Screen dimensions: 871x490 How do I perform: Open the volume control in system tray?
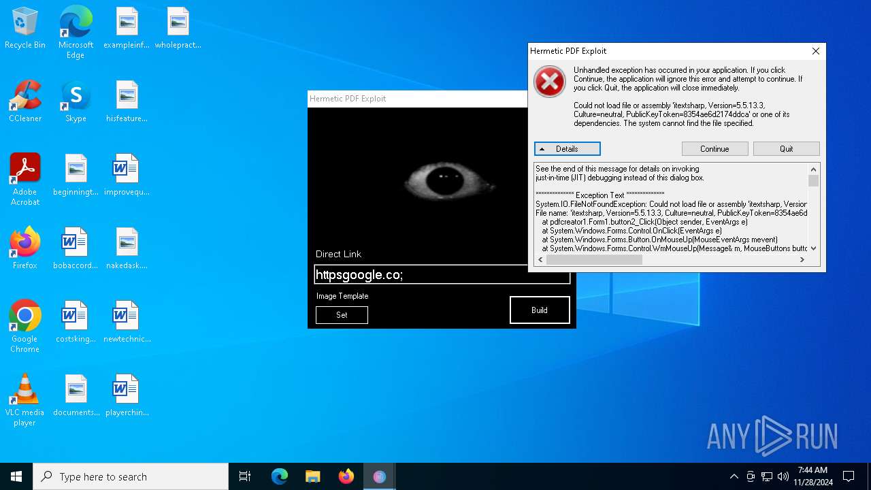click(783, 476)
